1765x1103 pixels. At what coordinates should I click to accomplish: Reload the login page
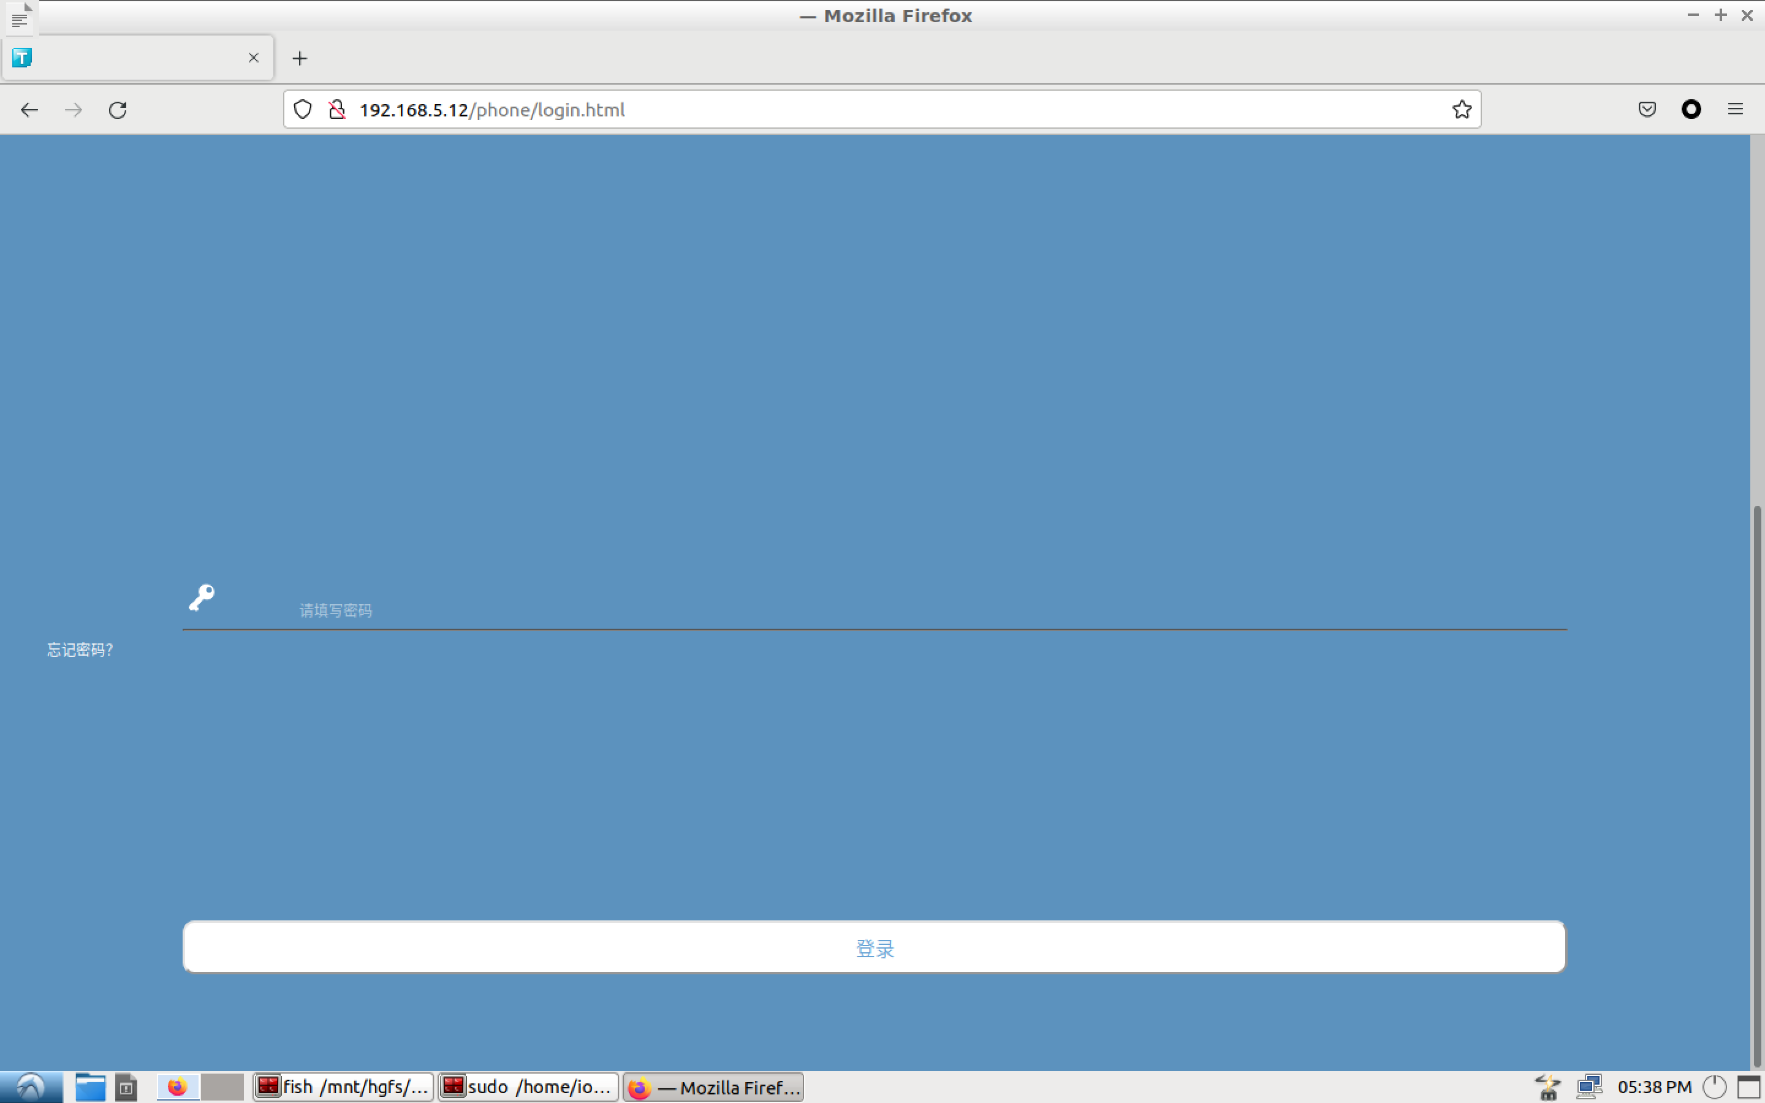click(x=118, y=110)
